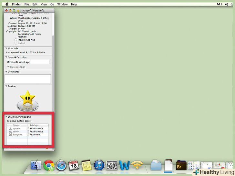
Task: Open the white document stack in Dock
Action: click(169, 165)
